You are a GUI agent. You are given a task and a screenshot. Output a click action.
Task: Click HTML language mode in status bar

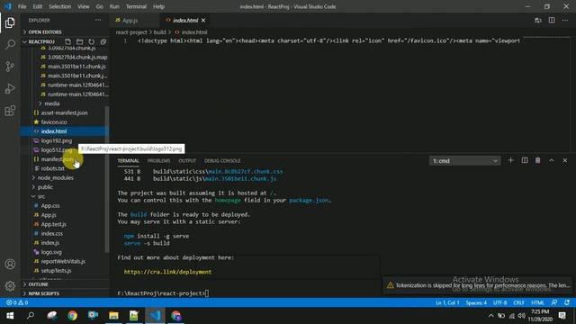click(x=537, y=302)
